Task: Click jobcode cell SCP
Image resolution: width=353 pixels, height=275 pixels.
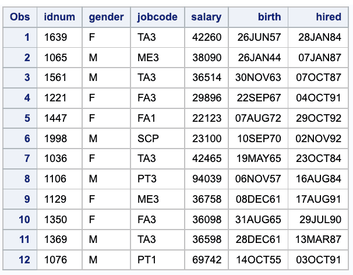Action: click(x=147, y=139)
